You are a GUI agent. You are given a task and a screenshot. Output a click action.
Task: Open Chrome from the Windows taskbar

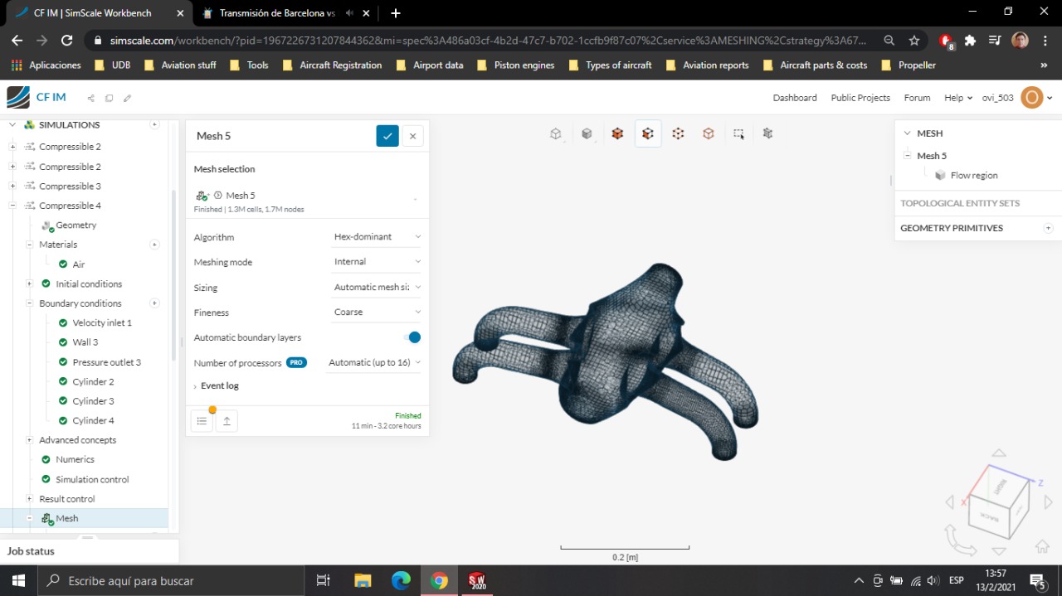440,580
